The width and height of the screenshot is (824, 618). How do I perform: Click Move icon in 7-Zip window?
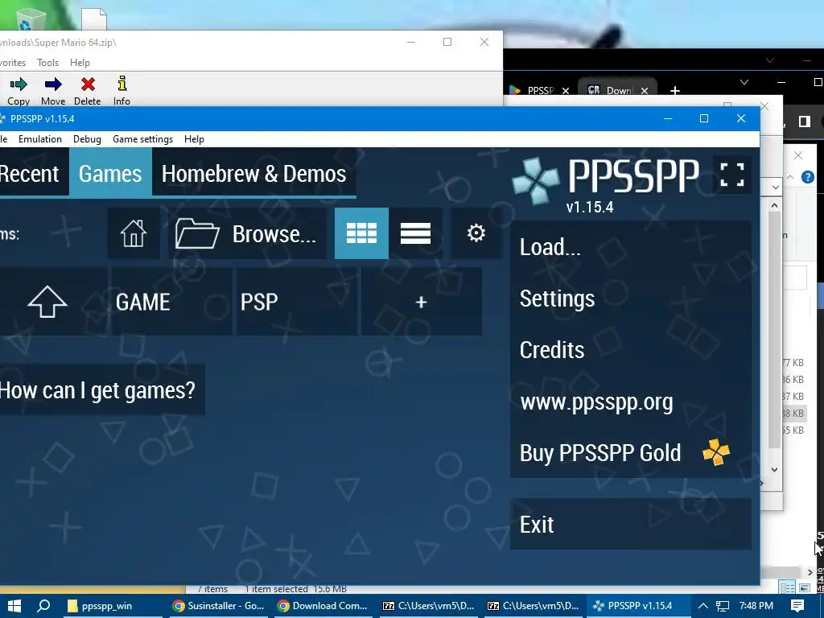point(53,91)
